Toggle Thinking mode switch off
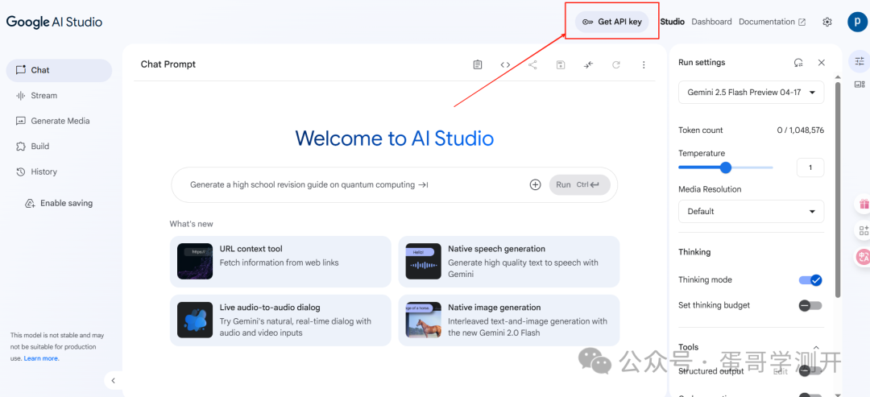 [810, 280]
